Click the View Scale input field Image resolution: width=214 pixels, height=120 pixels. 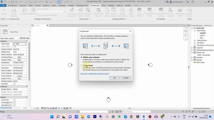[x=20, y=44]
